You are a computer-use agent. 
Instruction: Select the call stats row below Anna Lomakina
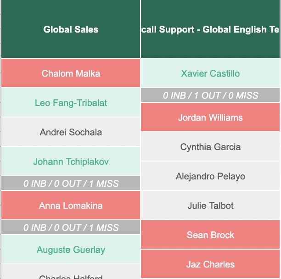tap(71, 228)
